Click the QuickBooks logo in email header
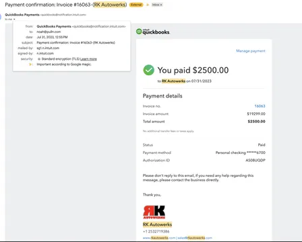 pos(153,32)
